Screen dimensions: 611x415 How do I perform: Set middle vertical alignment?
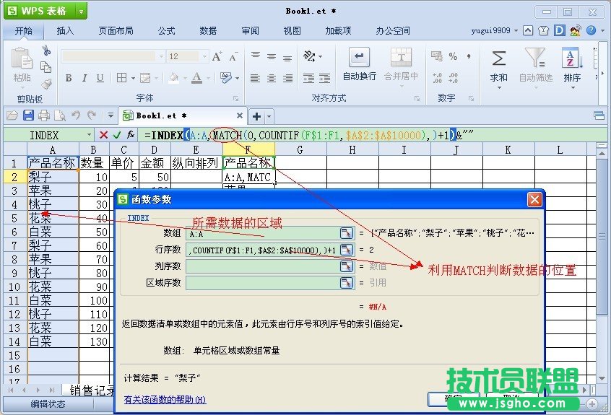click(272, 57)
